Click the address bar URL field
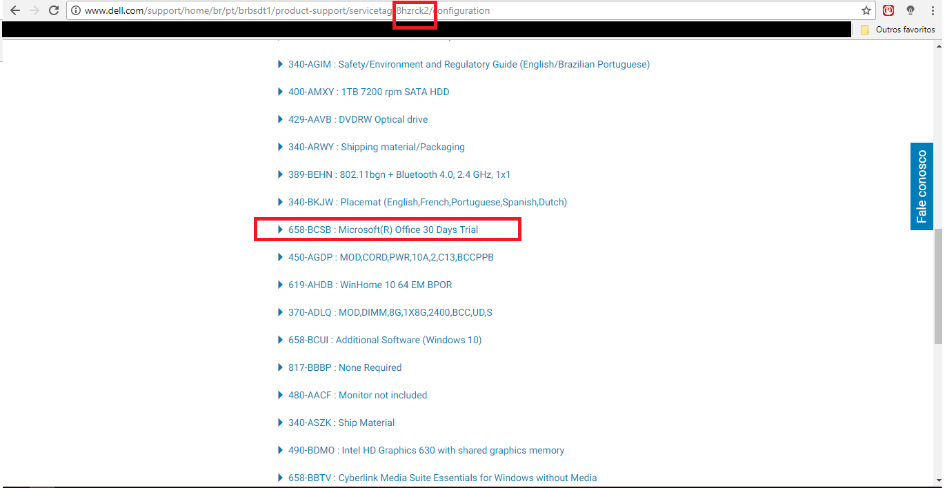Image resolution: width=945 pixels, height=488 pixels. (x=471, y=11)
